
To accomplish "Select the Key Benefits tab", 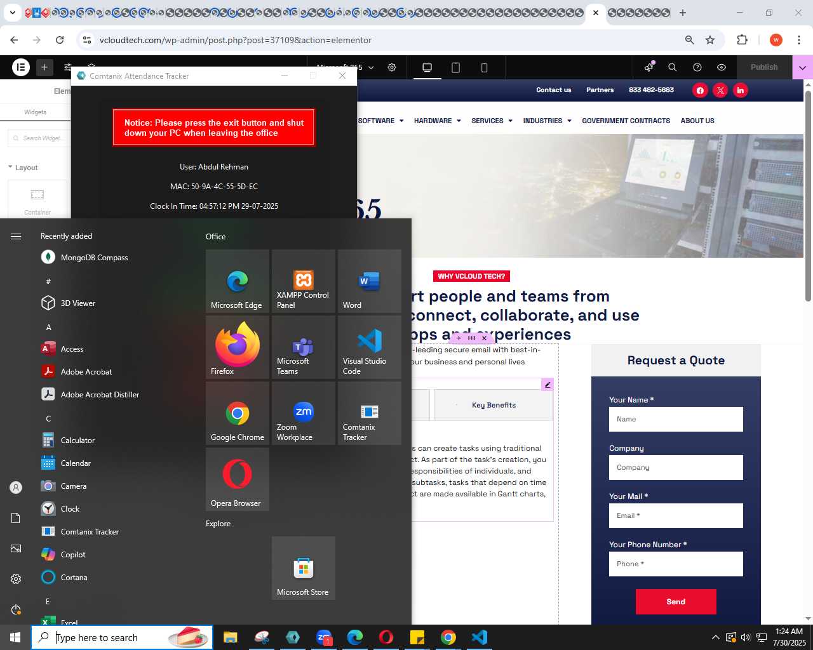I will (494, 405).
